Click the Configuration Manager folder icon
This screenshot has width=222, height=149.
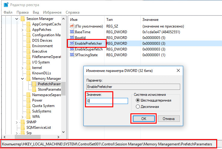click(28, 35)
